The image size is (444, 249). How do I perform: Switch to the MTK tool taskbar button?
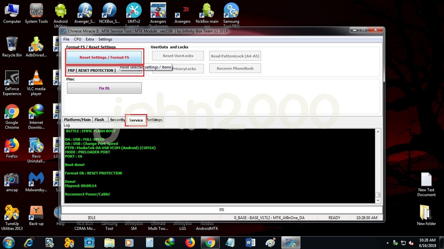pyautogui.click(x=290, y=242)
